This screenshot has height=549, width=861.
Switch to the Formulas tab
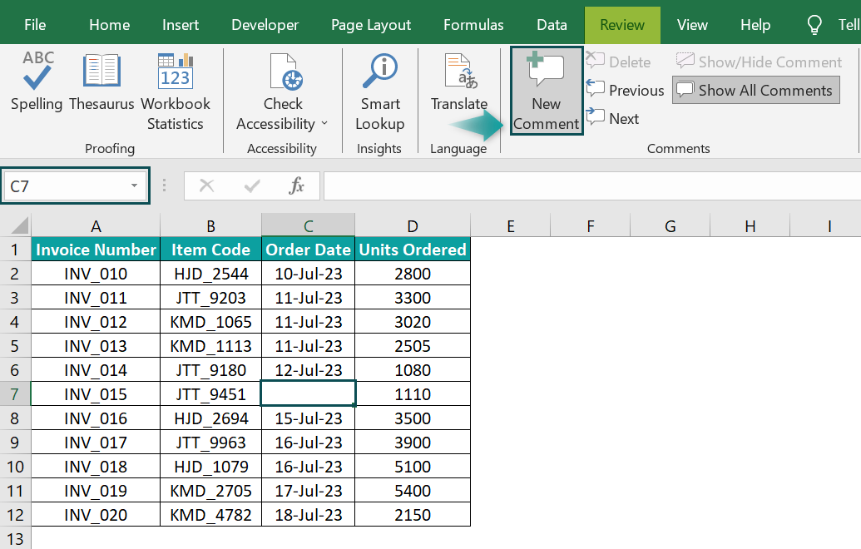(473, 25)
